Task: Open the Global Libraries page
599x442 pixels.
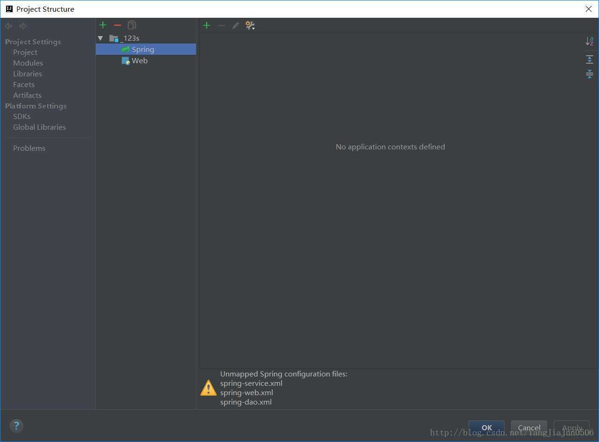Action: [39, 127]
